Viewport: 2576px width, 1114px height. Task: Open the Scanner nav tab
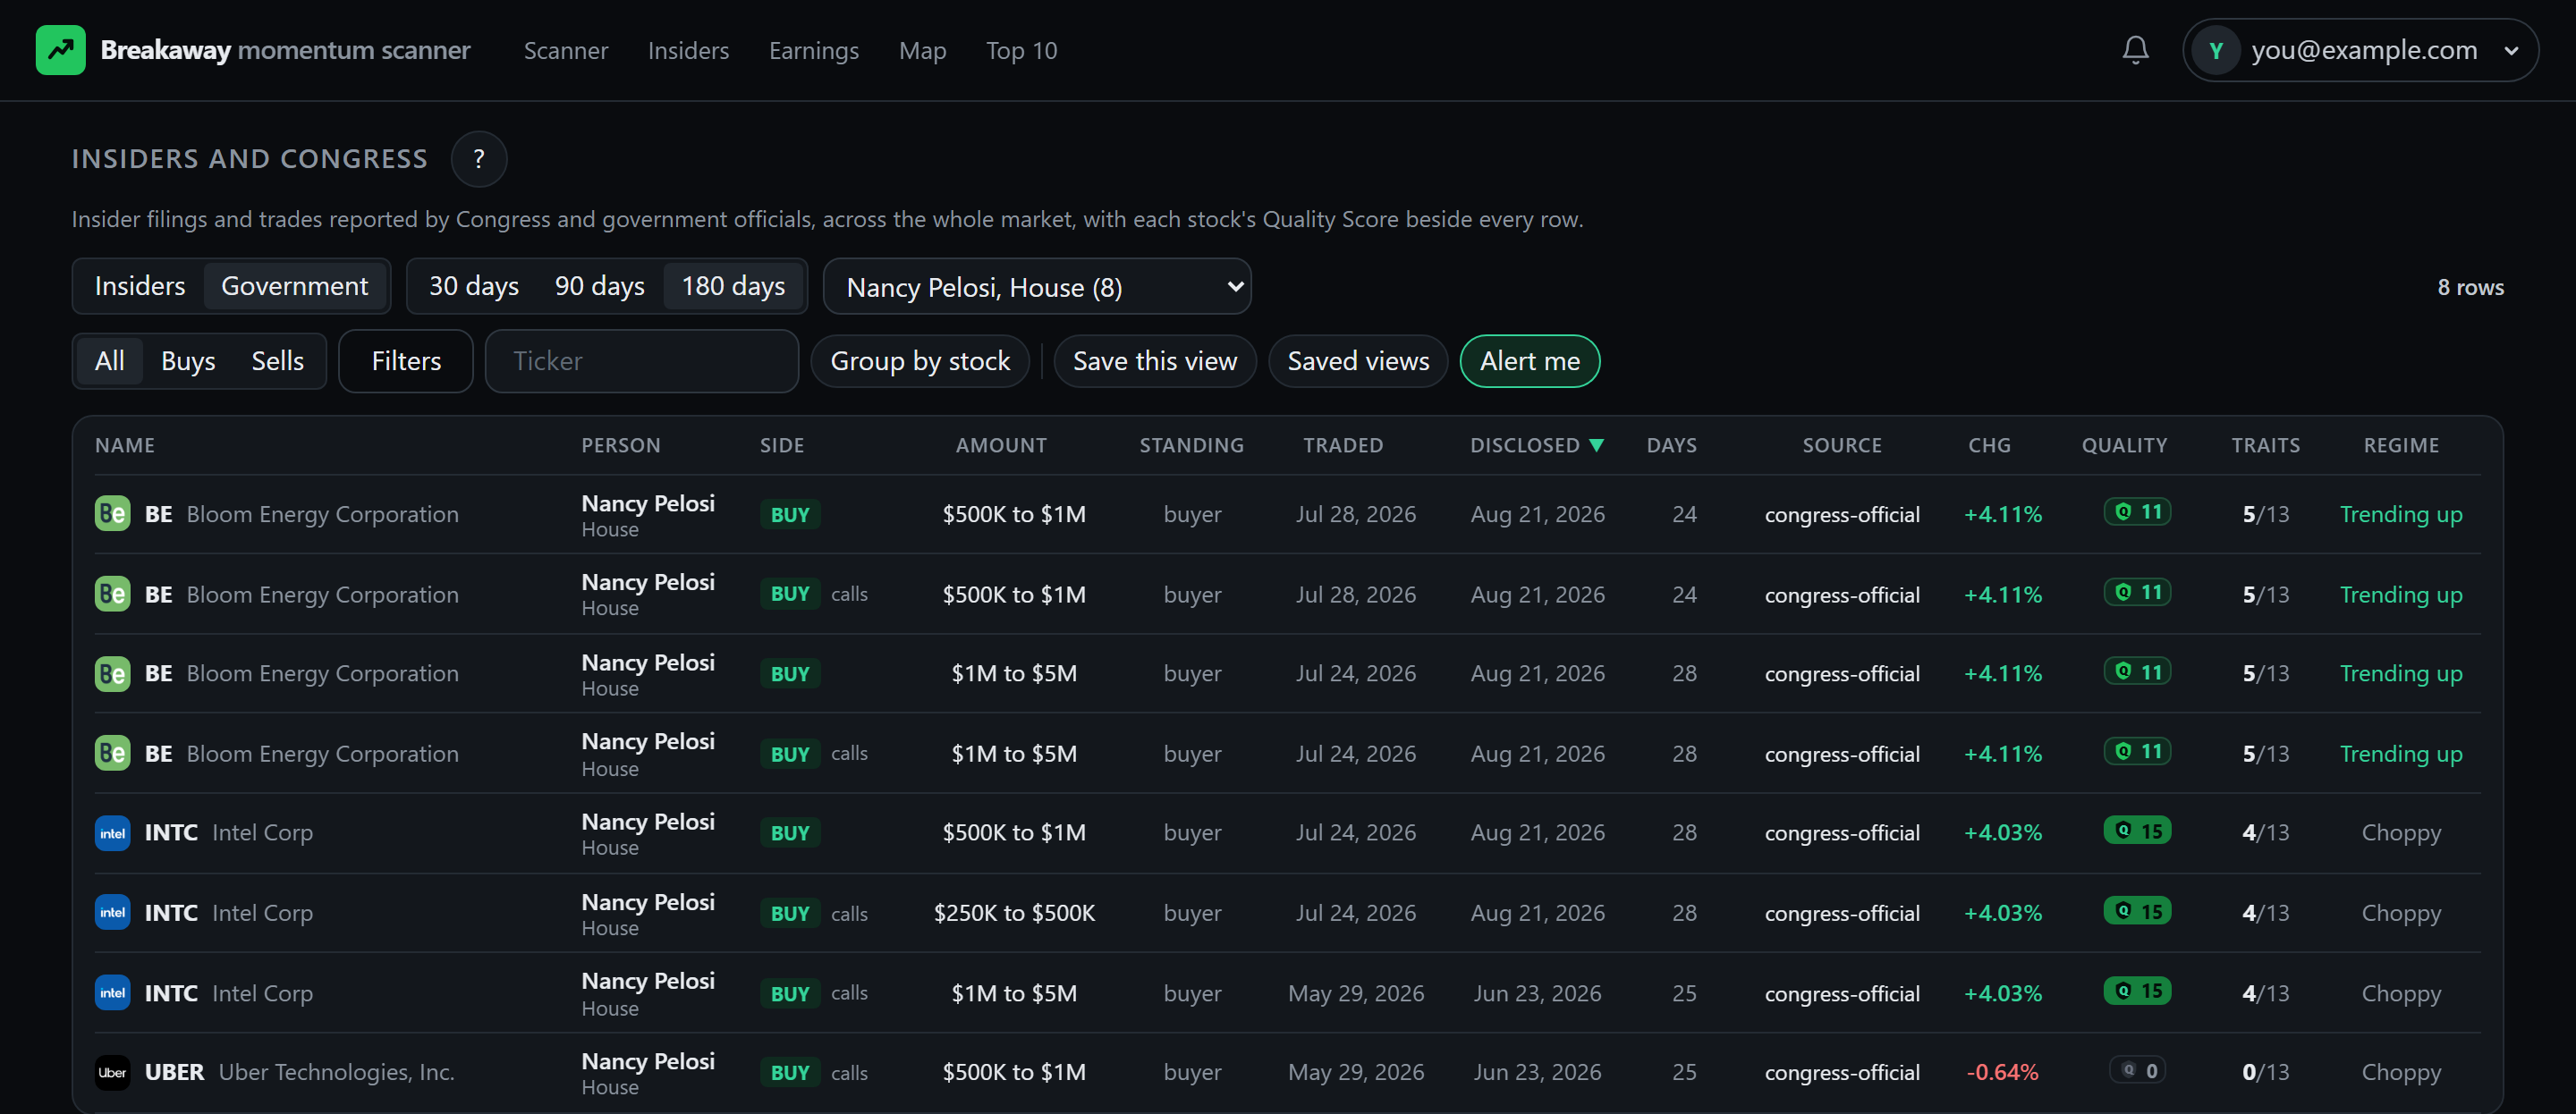566,50
